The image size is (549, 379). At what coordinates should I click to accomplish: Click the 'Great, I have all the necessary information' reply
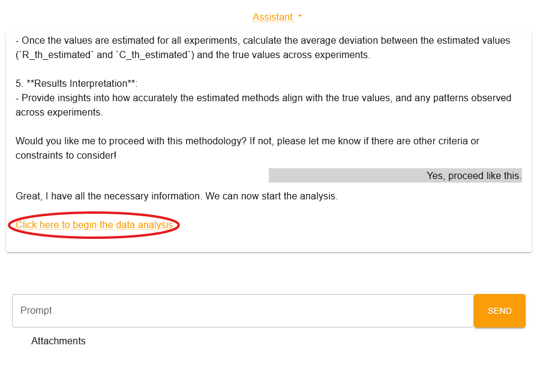pyautogui.click(x=176, y=196)
